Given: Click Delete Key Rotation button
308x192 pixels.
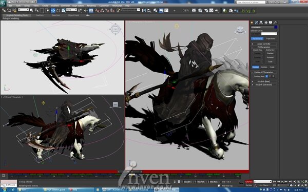Looking at the screenshot, I should point(270,57).
